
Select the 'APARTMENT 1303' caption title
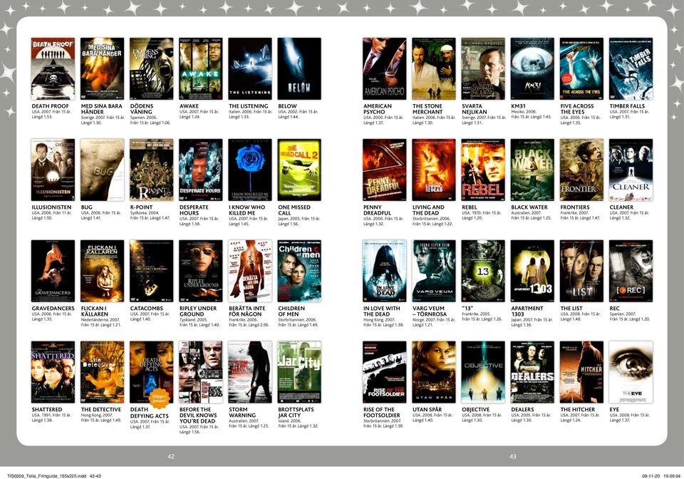coord(527,311)
